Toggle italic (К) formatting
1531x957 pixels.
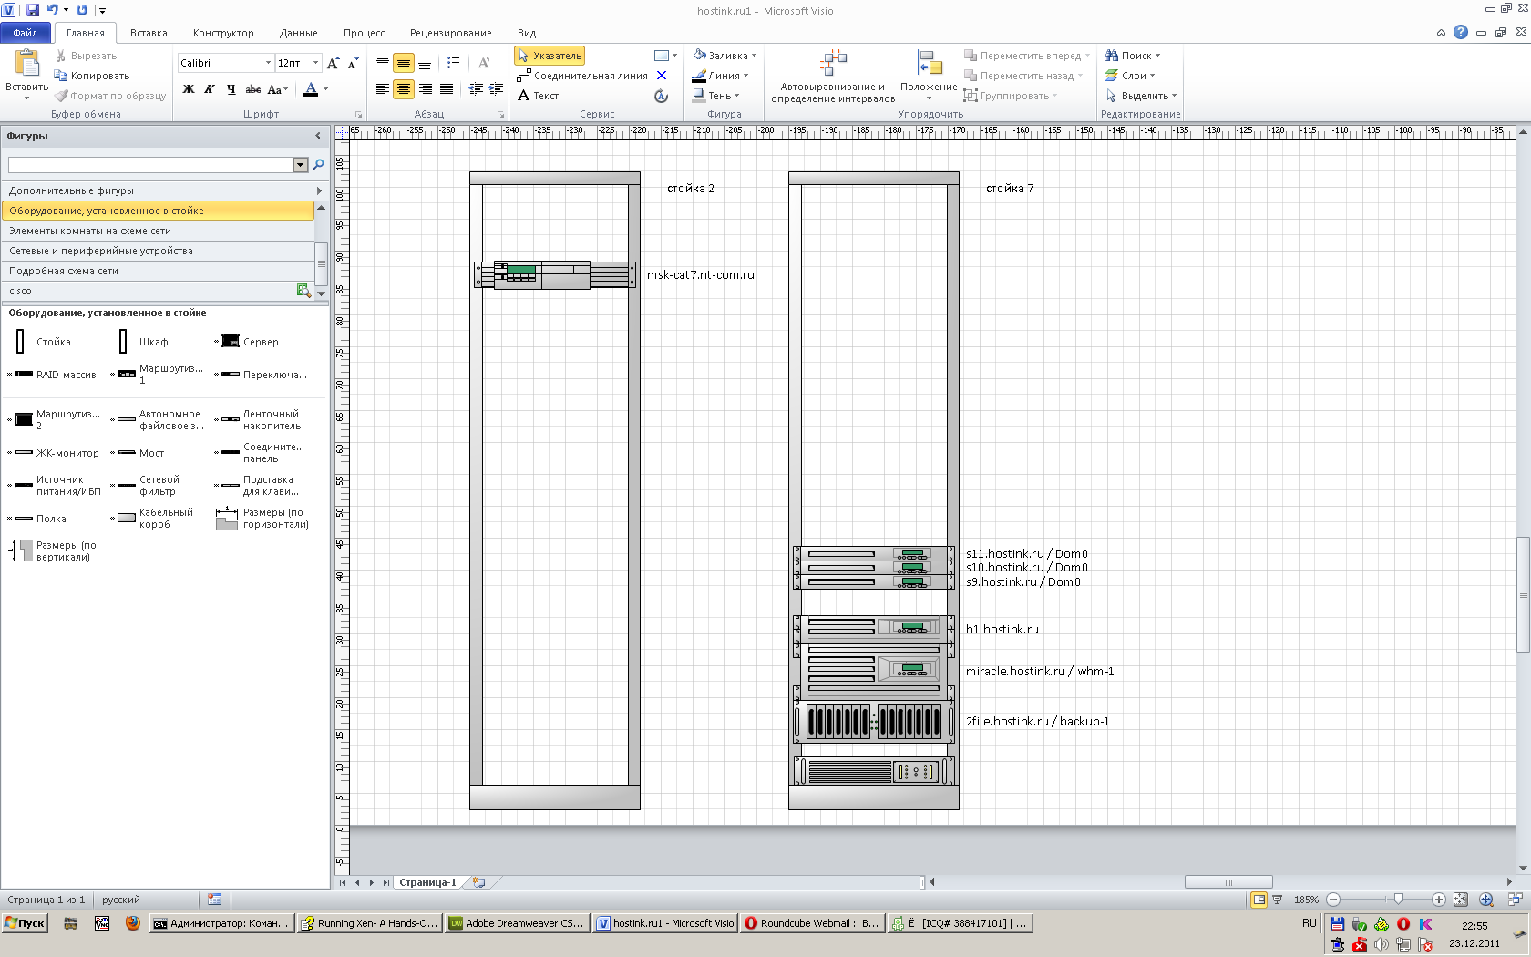click(210, 89)
